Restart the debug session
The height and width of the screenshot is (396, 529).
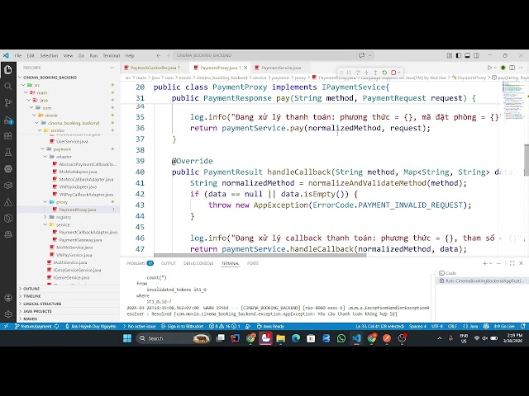pos(384,73)
